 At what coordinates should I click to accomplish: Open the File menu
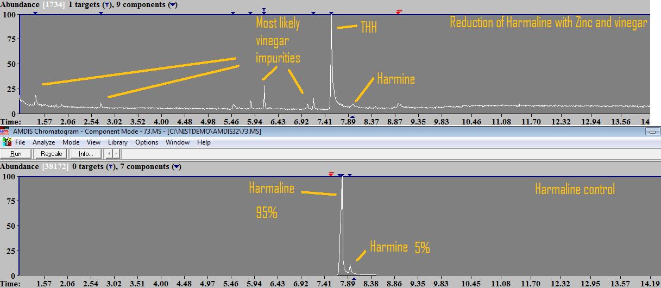pos(20,142)
